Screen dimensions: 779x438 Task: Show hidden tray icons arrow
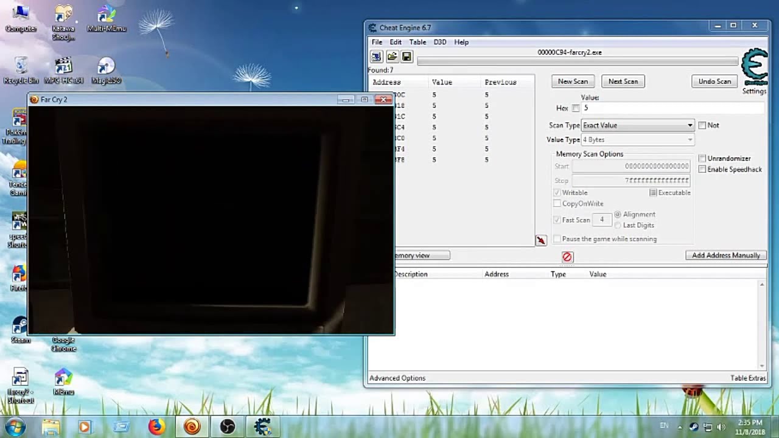[680, 427]
